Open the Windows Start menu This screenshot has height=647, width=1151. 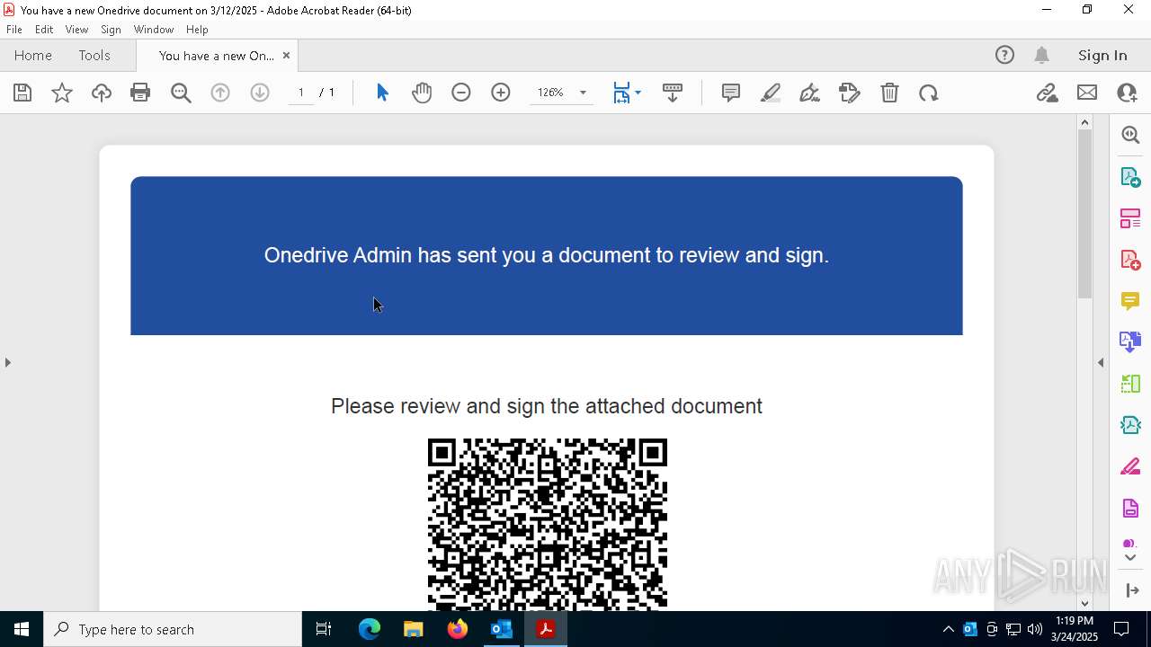(x=22, y=629)
